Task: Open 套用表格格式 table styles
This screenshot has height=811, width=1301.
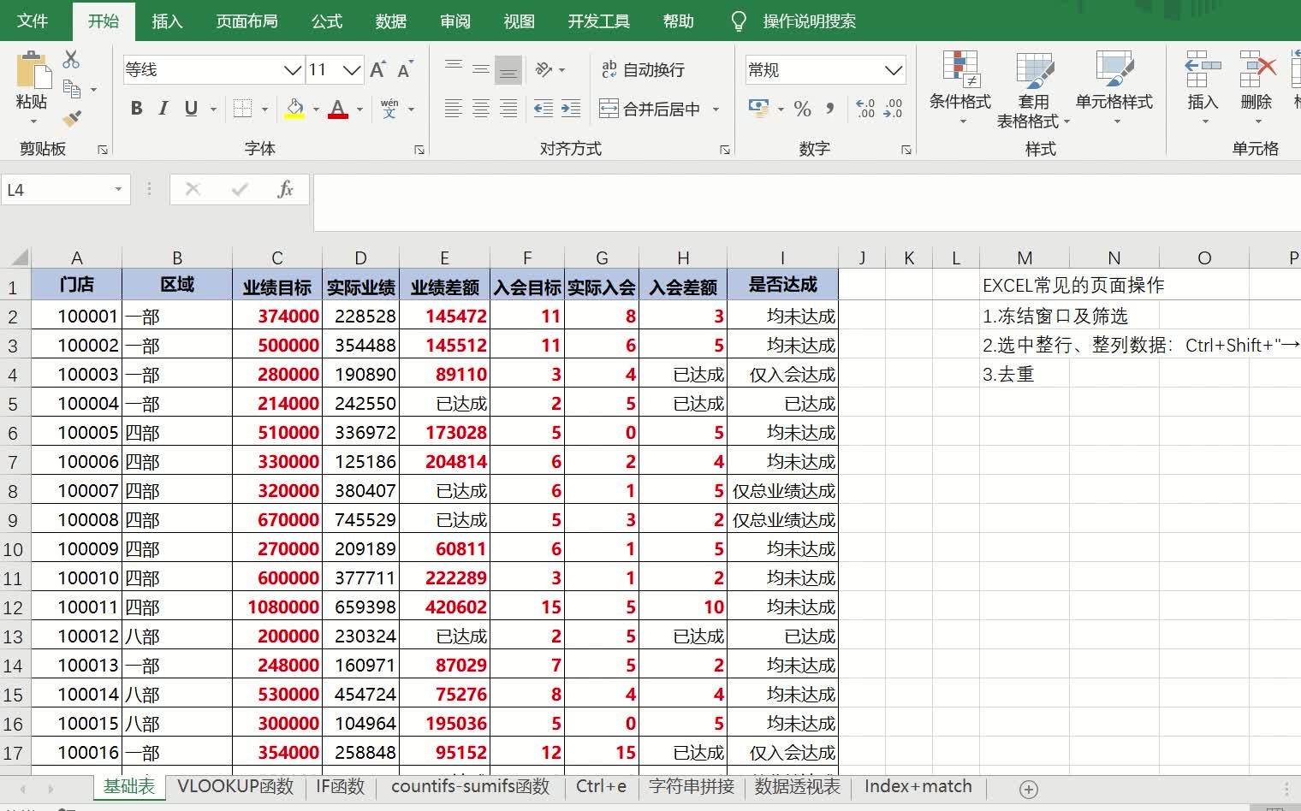Action: click(1034, 90)
